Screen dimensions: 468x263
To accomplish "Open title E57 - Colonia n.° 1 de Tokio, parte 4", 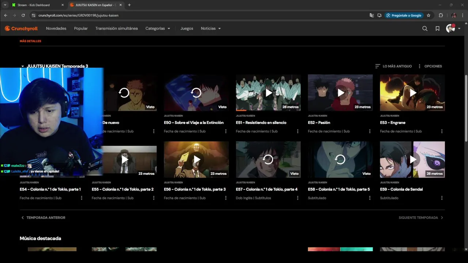I will click(x=267, y=189).
